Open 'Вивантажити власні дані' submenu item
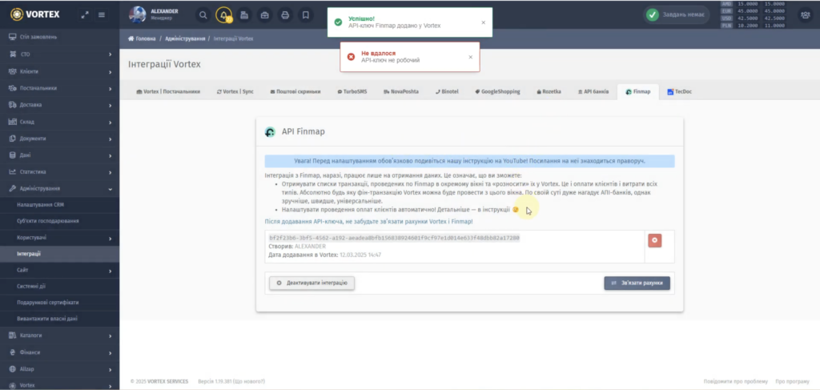The height and width of the screenshot is (390, 820). (59, 319)
